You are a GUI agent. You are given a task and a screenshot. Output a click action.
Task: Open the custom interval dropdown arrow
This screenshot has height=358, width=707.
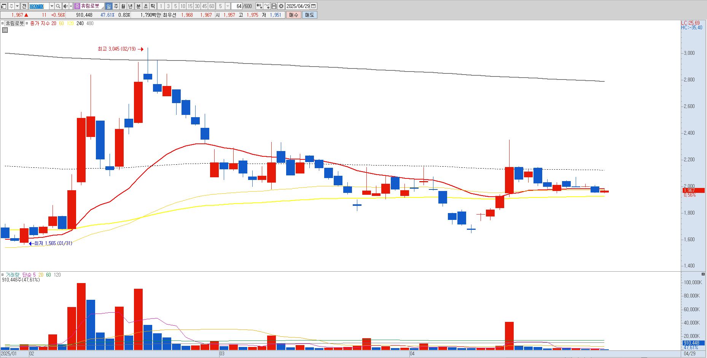click(x=228, y=6)
